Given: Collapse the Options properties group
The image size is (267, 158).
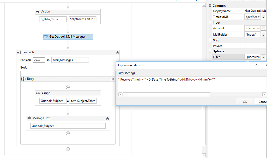Looking at the screenshot, I should pyautogui.click(x=210, y=51).
